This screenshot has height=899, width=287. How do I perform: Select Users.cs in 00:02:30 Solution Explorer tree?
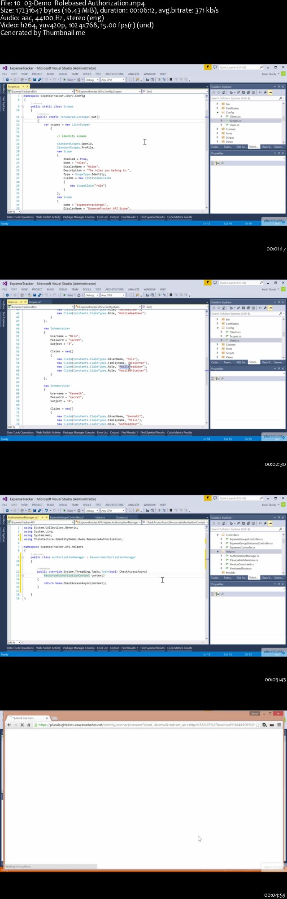point(235,340)
